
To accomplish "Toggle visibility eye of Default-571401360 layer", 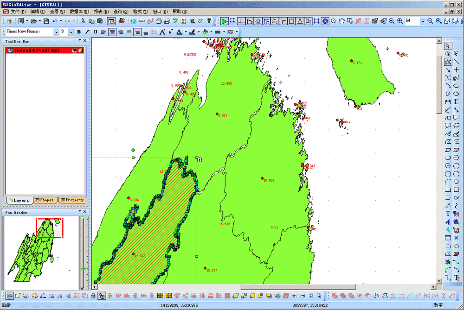I will tap(74, 50).
